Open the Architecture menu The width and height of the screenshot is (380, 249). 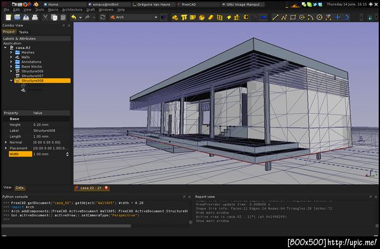tap(72, 9)
